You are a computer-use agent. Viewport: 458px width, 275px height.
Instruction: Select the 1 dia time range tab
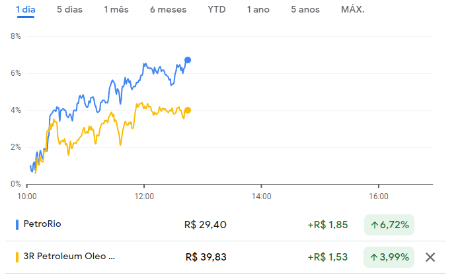[x=26, y=10]
